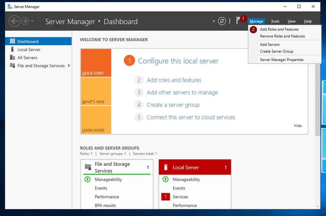
Task: Click Manageability in File and Storage tile
Action: (108, 180)
